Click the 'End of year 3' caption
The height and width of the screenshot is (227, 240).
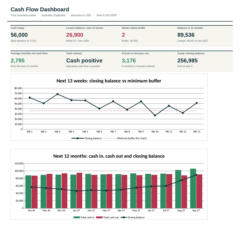(x=185, y=66)
